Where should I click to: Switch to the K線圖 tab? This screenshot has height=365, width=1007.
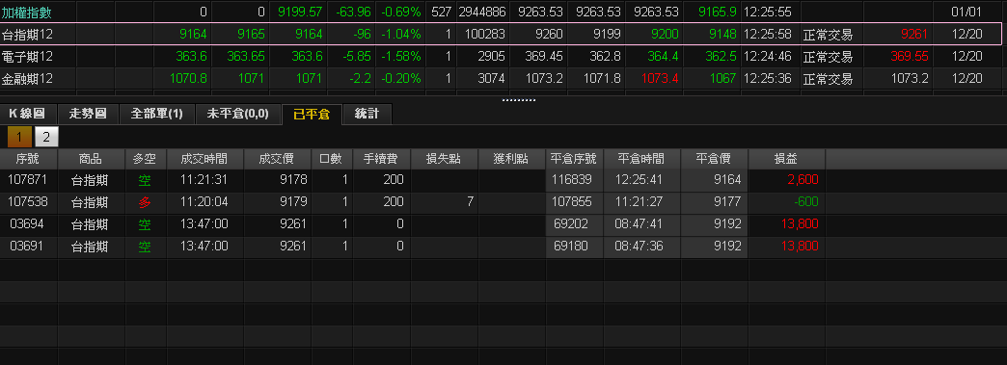[28, 115]
